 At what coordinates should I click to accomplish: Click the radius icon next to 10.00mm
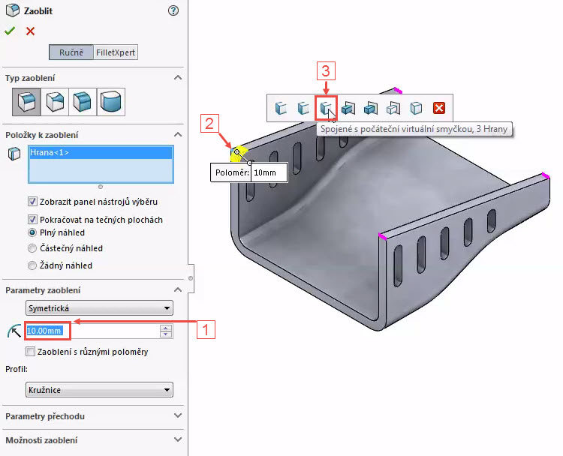(14, 331)
